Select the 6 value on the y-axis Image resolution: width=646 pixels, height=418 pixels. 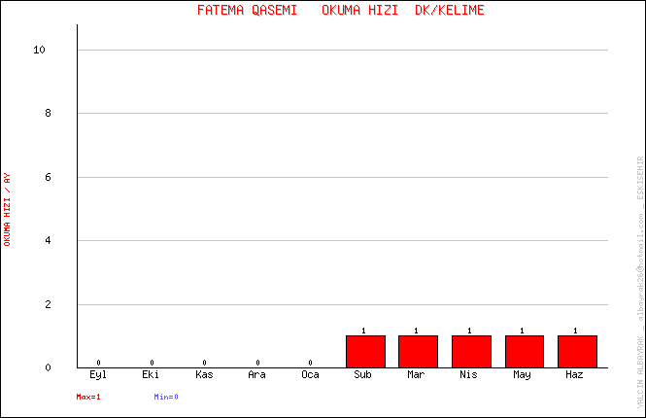coord(46,177)
